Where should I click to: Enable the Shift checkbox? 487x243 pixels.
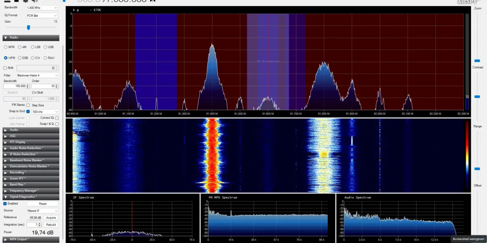click(5, 68)
